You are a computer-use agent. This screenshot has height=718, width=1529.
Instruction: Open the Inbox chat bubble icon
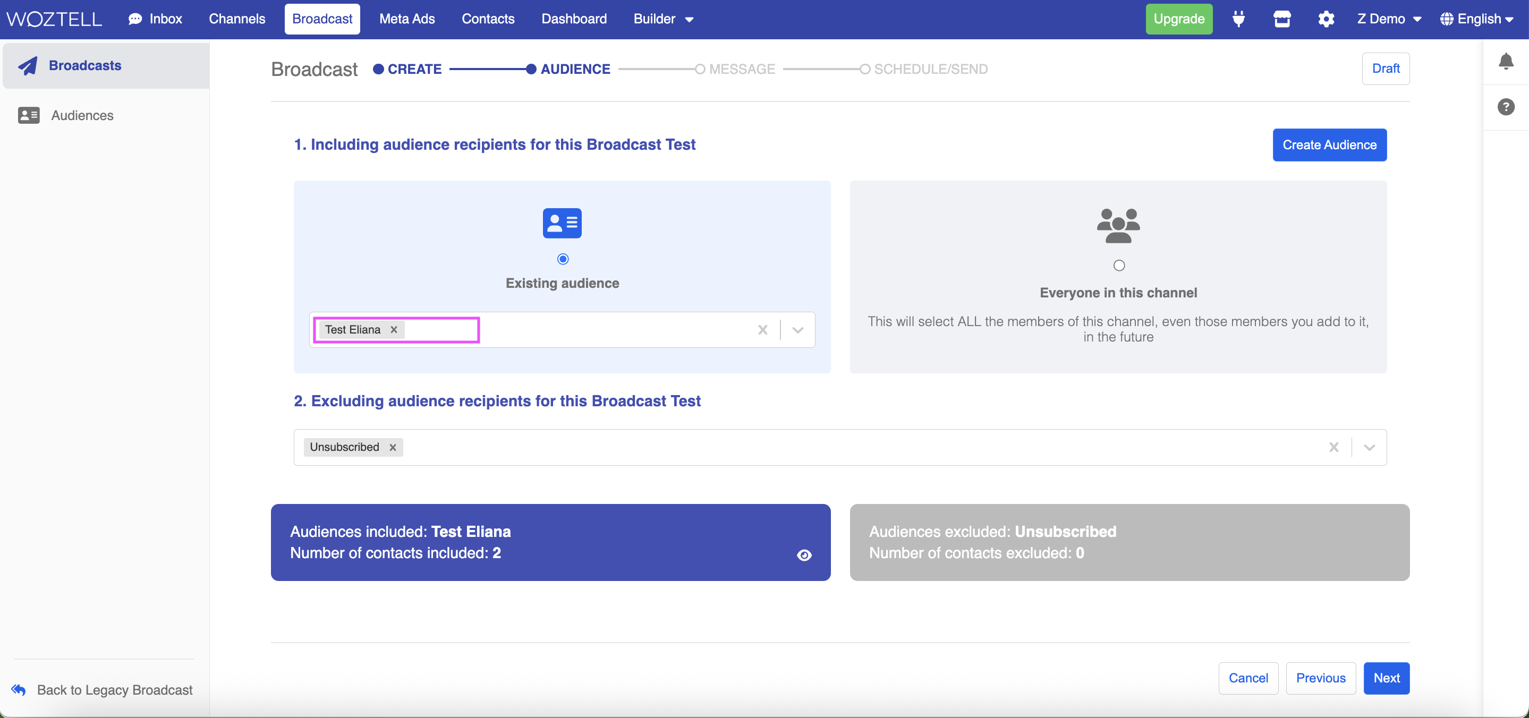tap(135, 19)
